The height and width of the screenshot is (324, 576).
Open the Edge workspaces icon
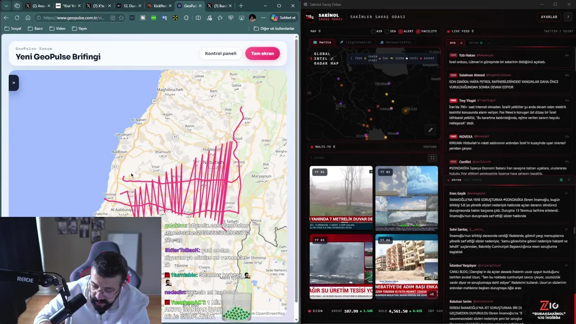point(17,6)
